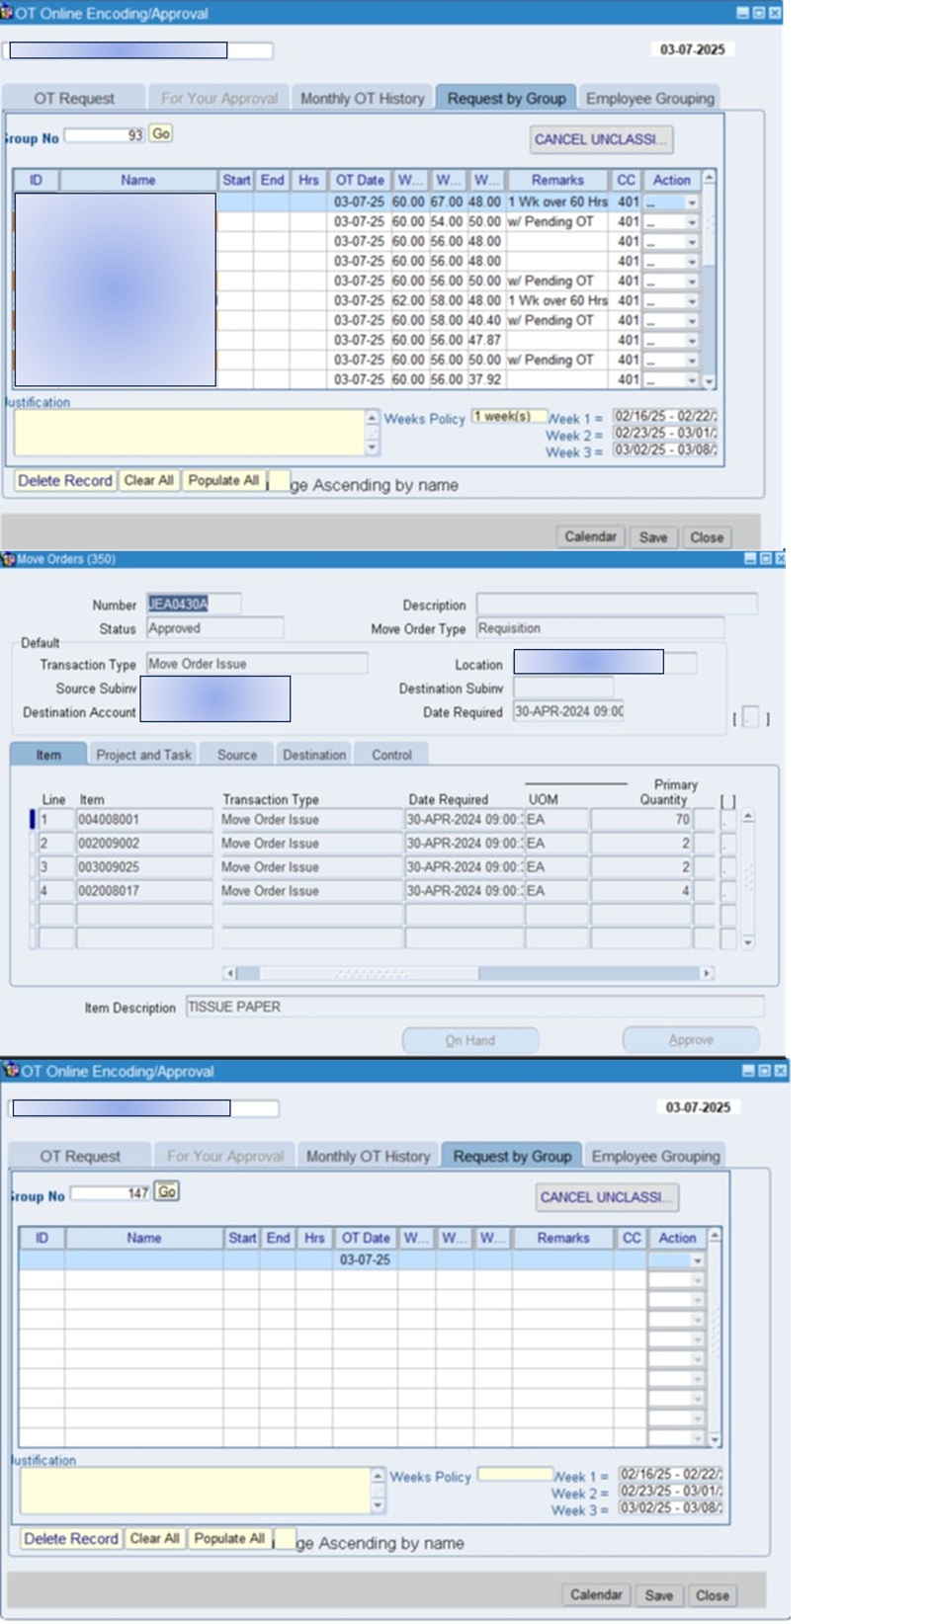The width and height of the screenshot is (931, 1624).
Task: Click Close button in the top OT window
Action: click(707, 536)
